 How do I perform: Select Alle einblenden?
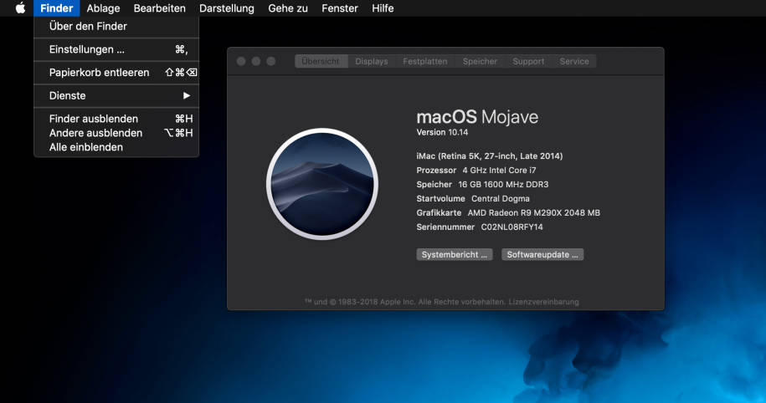pyautogui.click(x=116, y=147)
